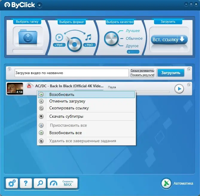Image resolution: width=200 pixels, height=196 pixels.
Task: Click the AC/DC download progress bar
Action: click(152, 92)
